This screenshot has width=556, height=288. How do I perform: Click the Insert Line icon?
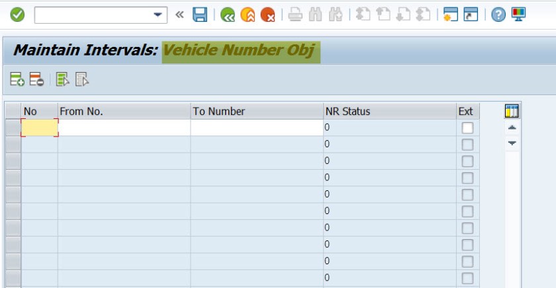[x=17, y=80]
